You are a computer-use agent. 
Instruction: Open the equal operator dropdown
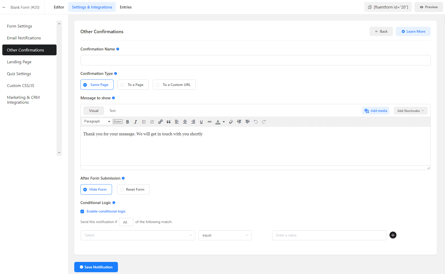pyautogui.click(x=225, y=235)
